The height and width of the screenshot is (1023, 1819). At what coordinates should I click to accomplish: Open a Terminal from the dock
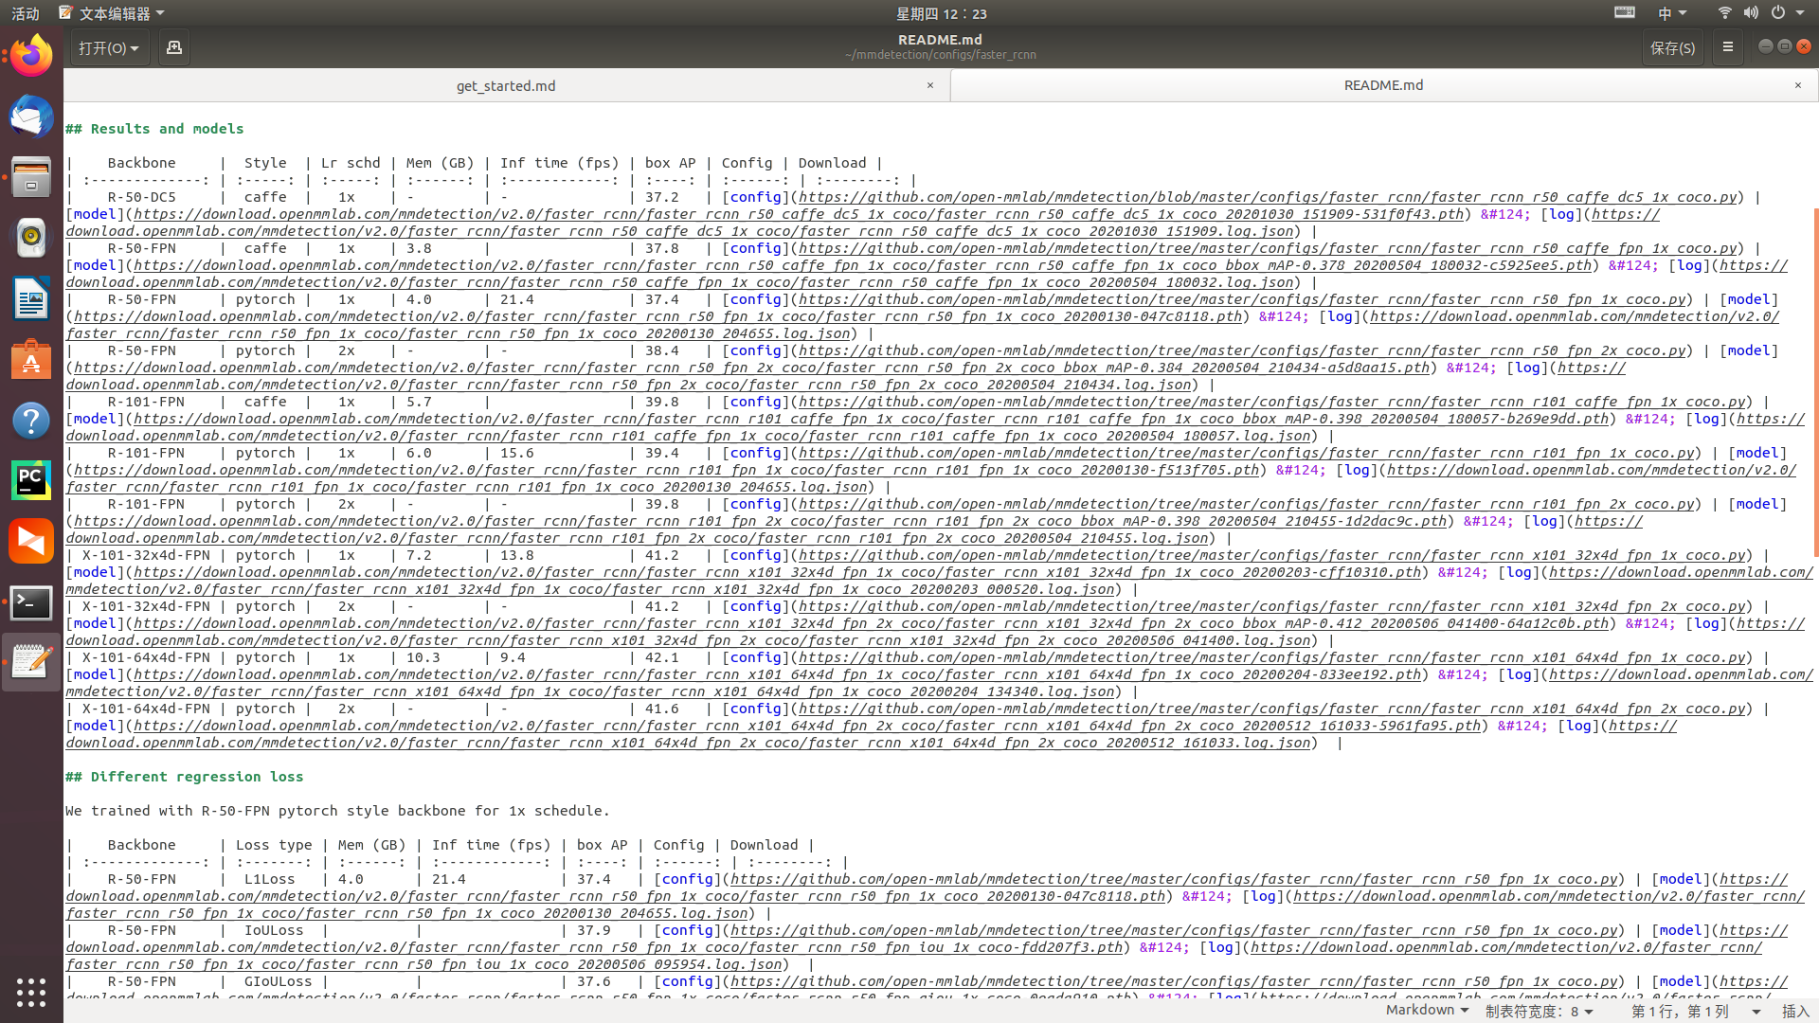click(x=31, y=602)
